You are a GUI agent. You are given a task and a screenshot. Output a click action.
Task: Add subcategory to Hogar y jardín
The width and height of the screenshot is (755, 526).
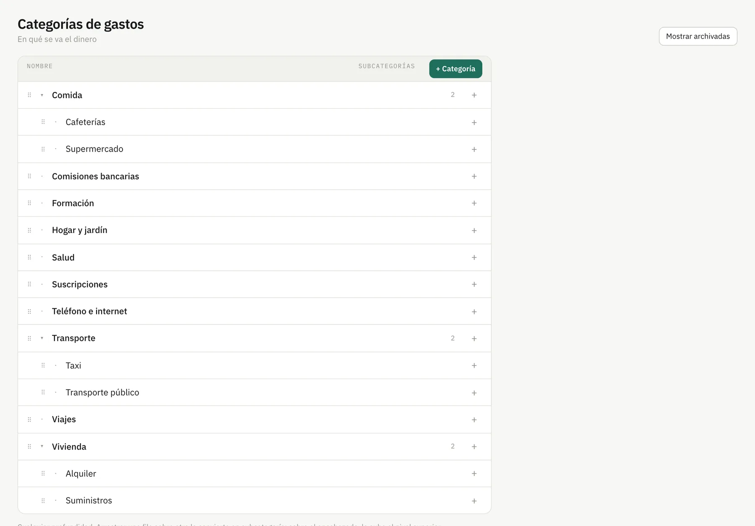pos(474,230)
